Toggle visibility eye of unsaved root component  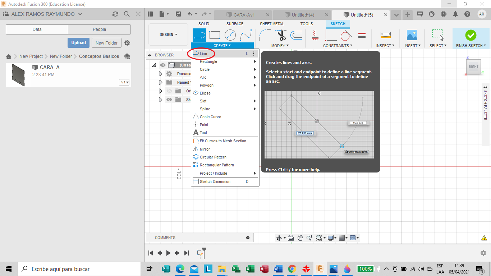pos(163,65)
